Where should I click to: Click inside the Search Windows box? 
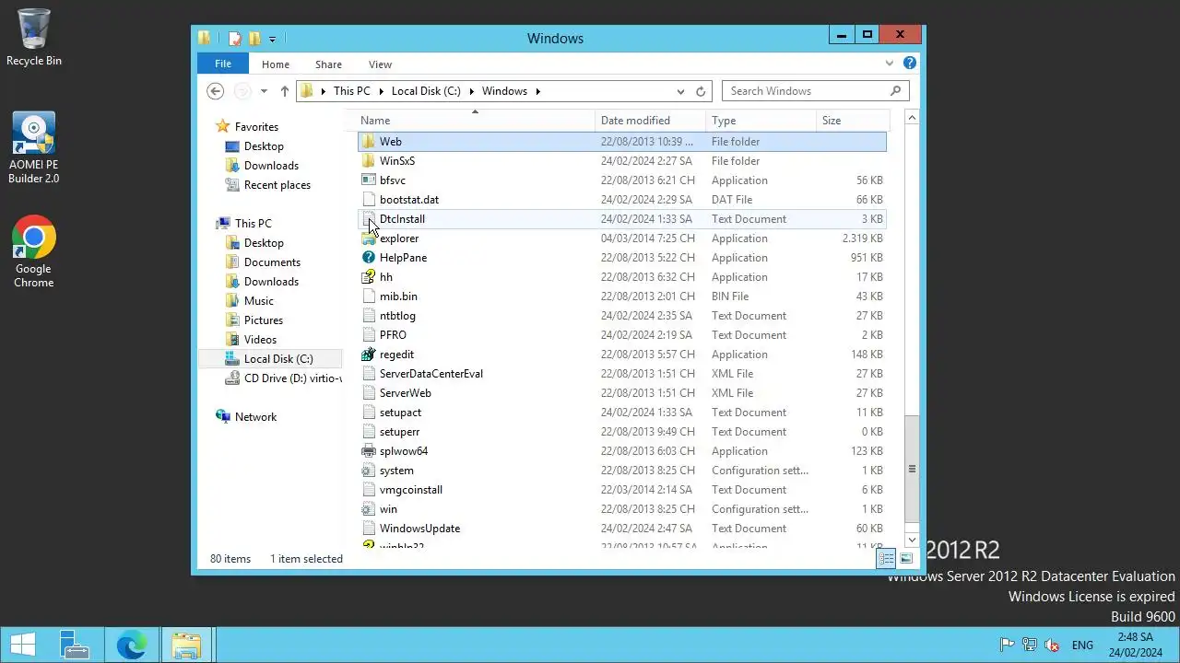[x=806, y=91]
